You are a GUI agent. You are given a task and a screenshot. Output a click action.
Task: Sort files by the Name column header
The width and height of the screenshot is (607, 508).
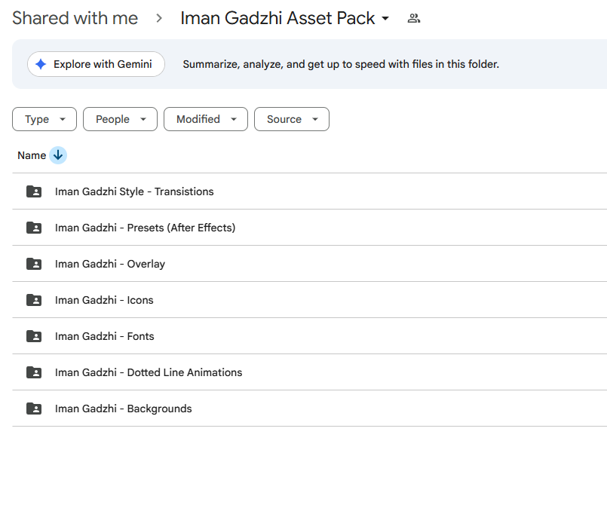[x=32, y=155]
